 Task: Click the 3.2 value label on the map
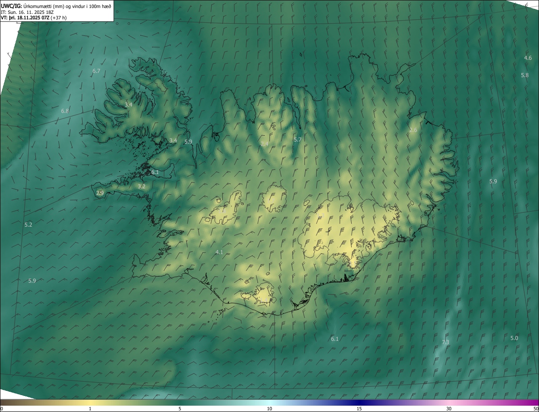(141, 186)
